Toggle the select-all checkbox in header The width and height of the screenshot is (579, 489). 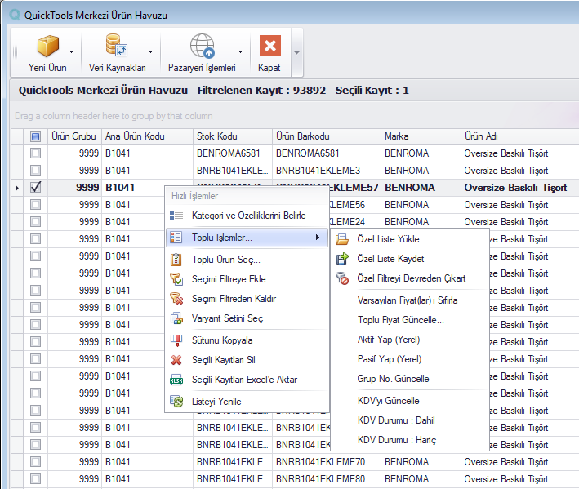point(35,137)
